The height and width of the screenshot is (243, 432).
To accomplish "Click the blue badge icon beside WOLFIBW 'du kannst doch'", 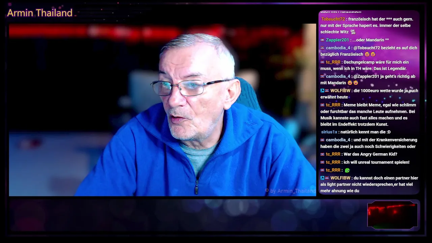I will coord(322,178).
